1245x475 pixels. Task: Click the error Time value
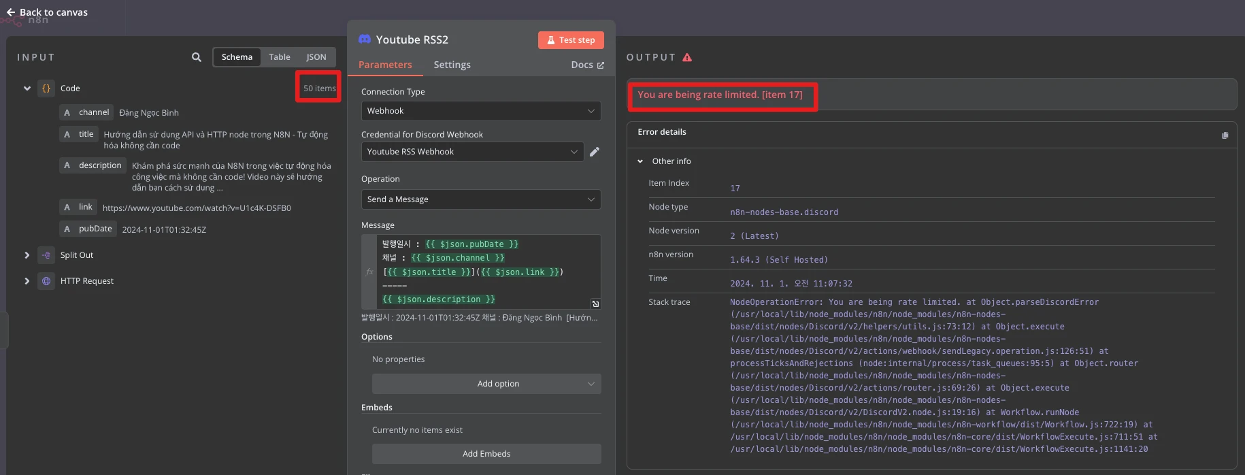[x=791, y=284]
